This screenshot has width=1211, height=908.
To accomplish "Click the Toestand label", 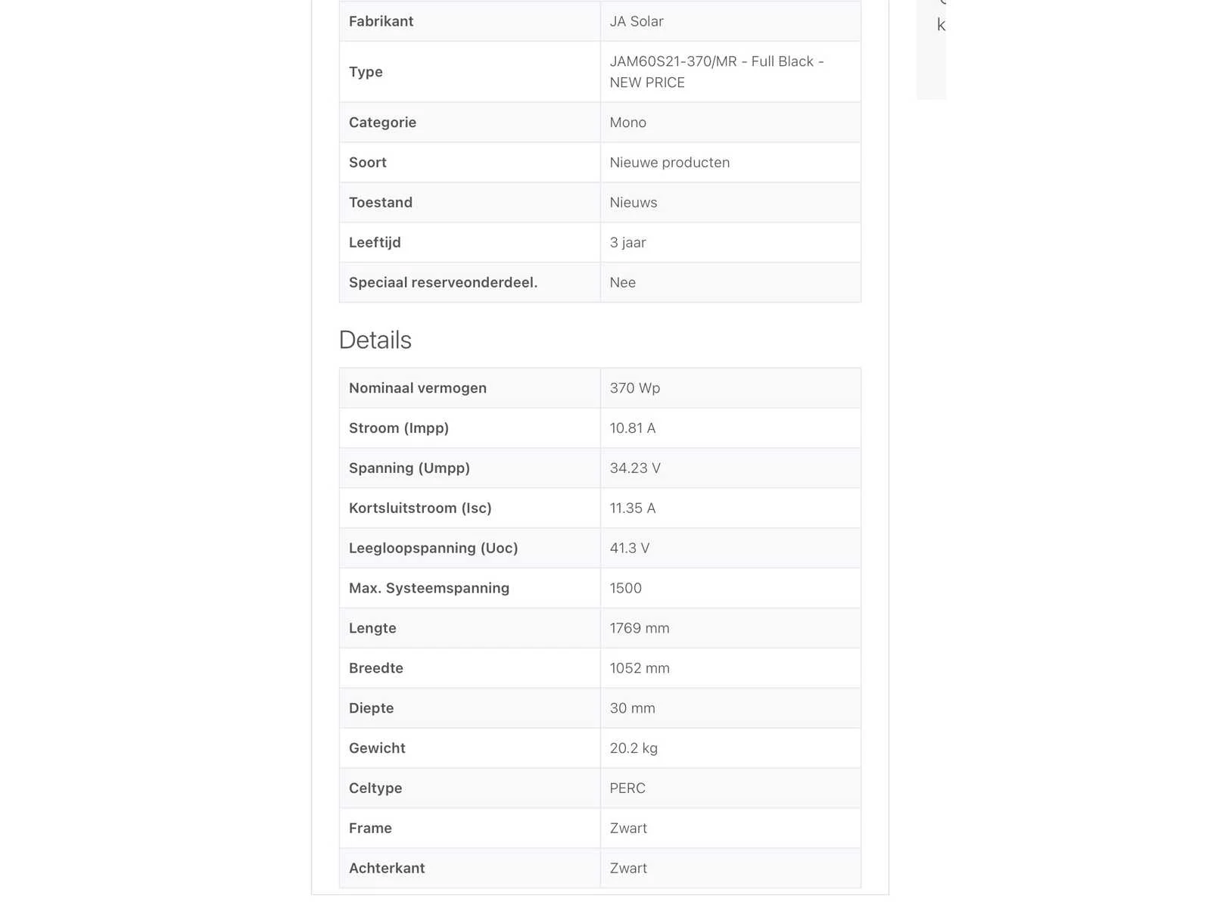I will tap(381, 203).
